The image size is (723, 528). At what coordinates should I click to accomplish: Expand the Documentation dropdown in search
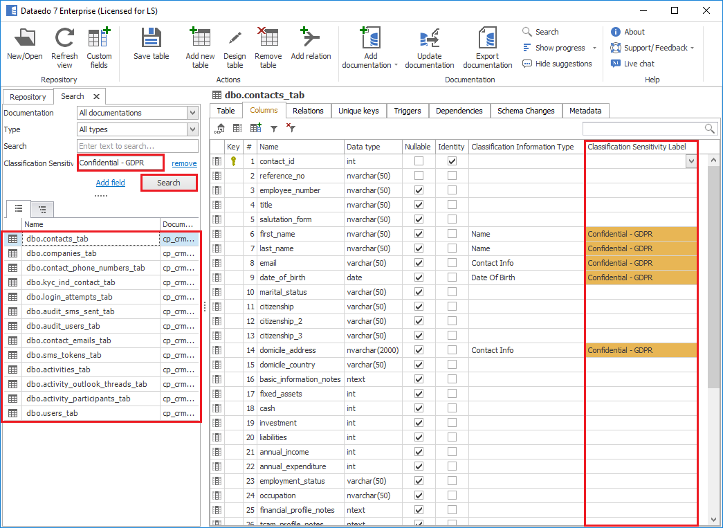[192, 113]
